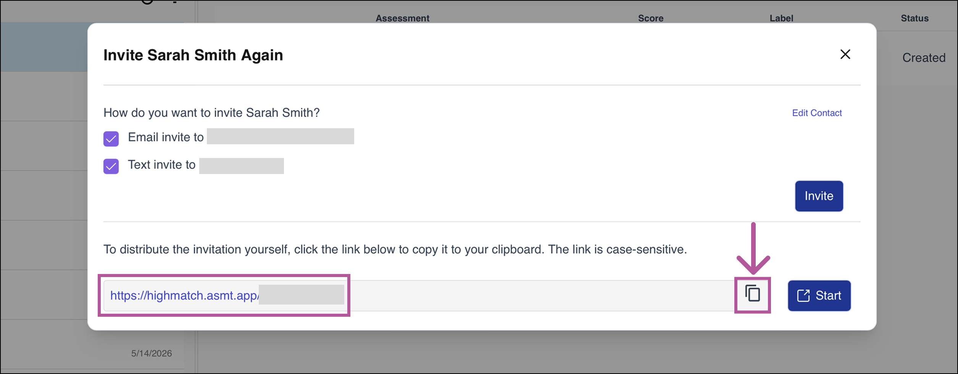Send the invitation with the Invite button
Screen dimensions: 958x374
pyautogui.click(x=819, y=196)
